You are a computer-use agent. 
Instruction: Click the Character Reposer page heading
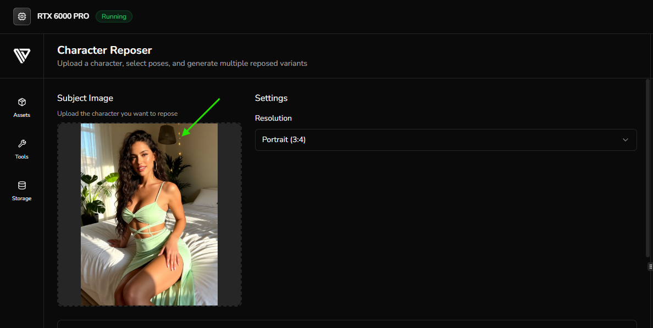[x=104, y=50]
